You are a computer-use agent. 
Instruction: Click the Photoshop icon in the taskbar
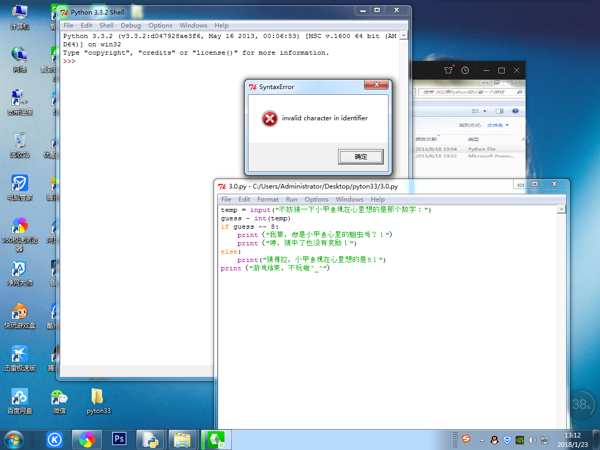[119, 439]
